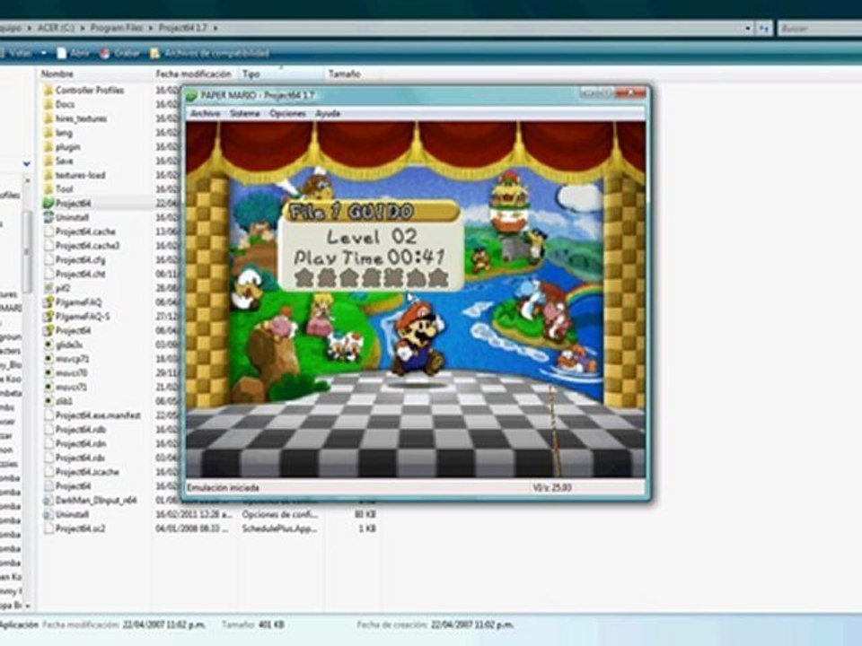The height and width of the screenshot is (646, 862).
Task: Select the textures-load folder icon
Action: [48, 175]
